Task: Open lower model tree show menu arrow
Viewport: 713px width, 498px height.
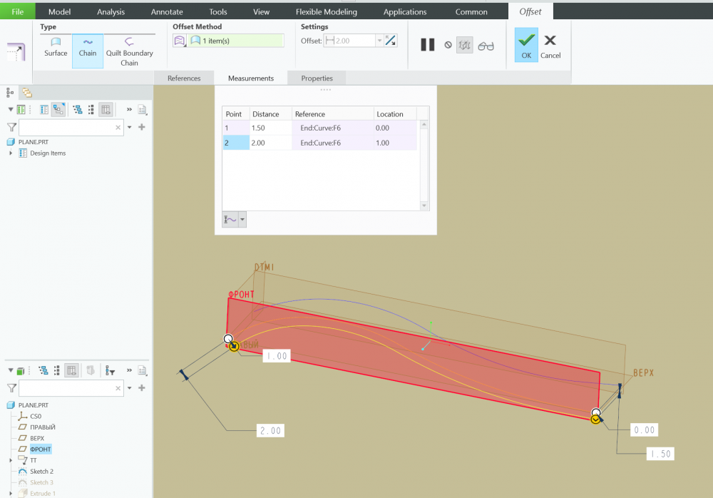Action: [x=11, y=370]
